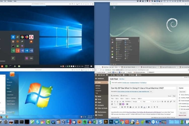This screenshot has width=189, height=126.
Task: Switch to 'Ask Leo! Search Results' browser tab
Action: click(x=131, y=67)
